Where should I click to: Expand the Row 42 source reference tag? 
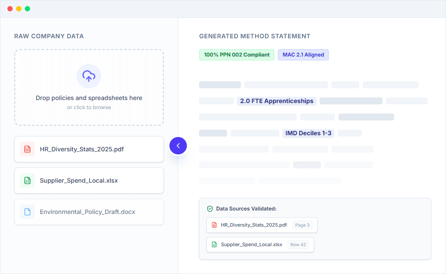pyautogui.click(x=298, y=244)
